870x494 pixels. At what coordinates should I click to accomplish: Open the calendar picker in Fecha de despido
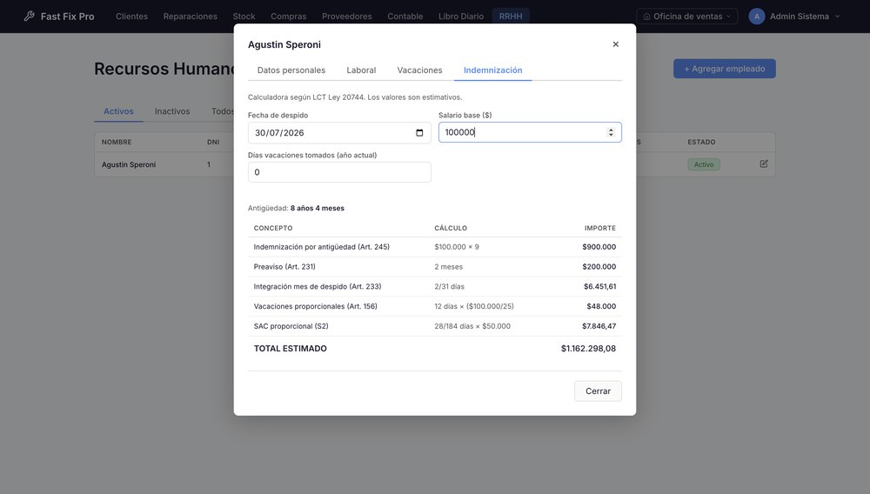(x=419, y=132)
